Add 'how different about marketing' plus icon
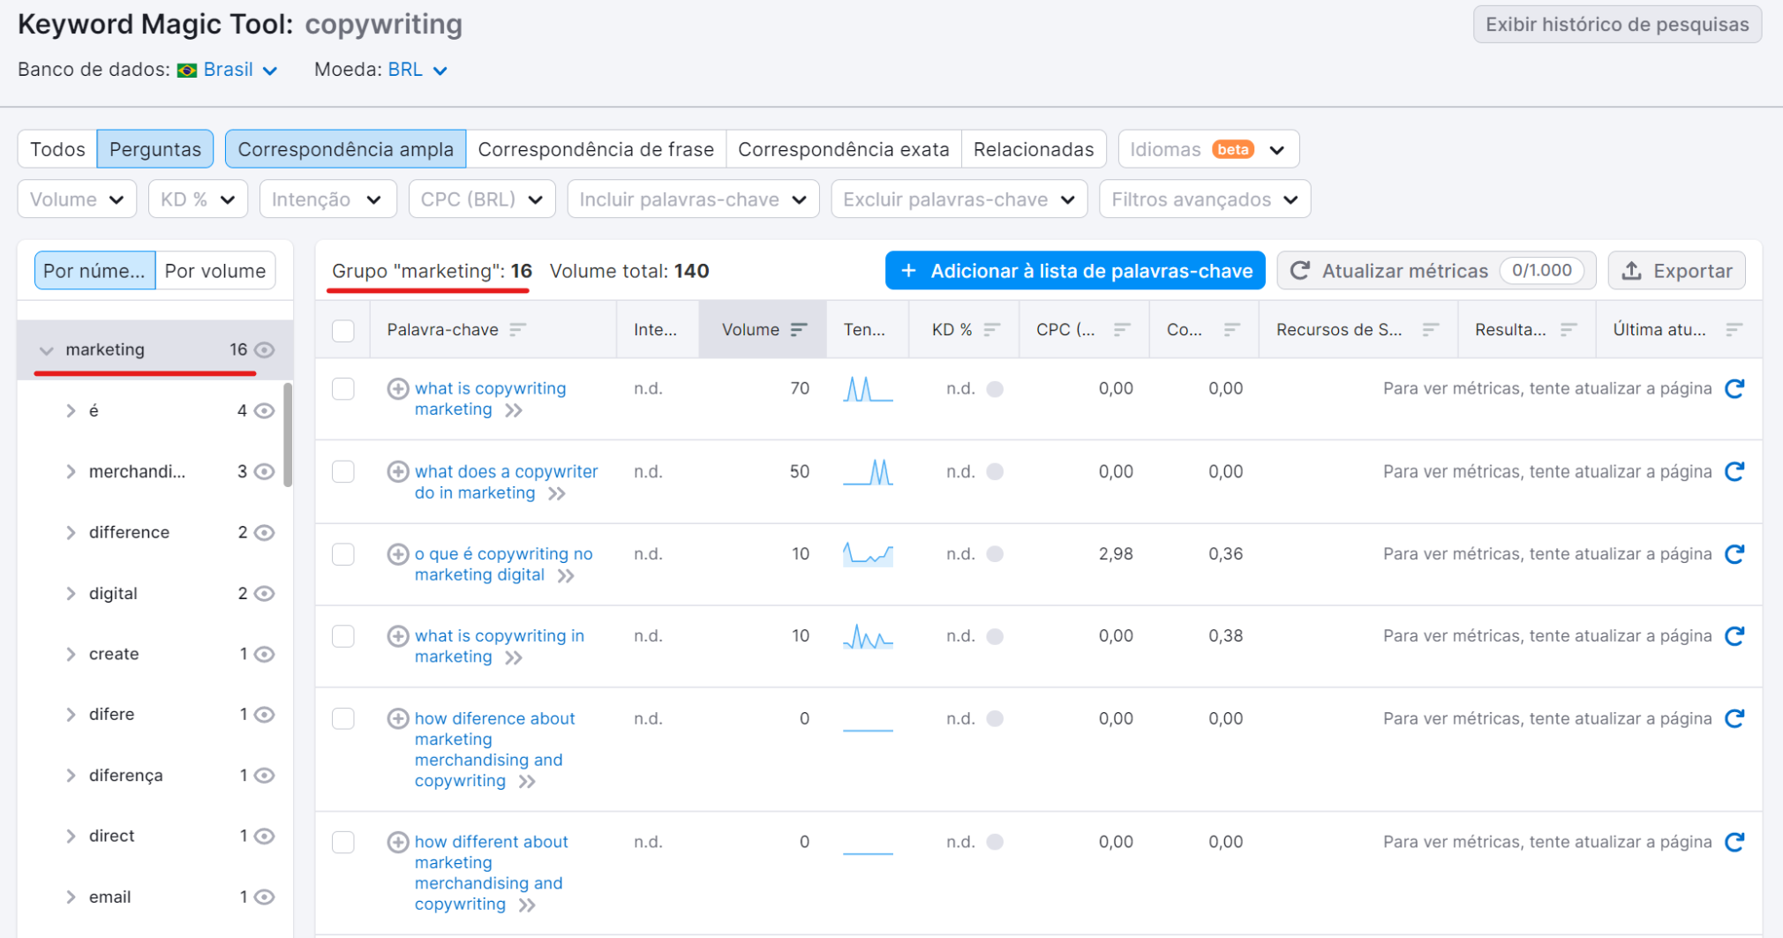The height and width of the screenshot is (938, 1783). pyautogui.click(x=398, y=842)
